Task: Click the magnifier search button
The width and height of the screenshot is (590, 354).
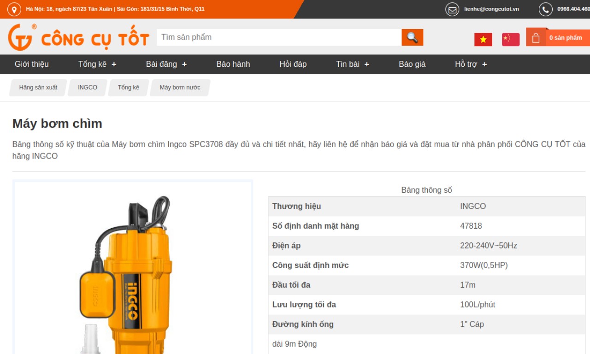Action: click(412, 37)
